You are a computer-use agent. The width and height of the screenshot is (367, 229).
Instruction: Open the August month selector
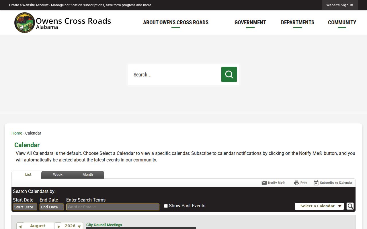pos(38,226)
